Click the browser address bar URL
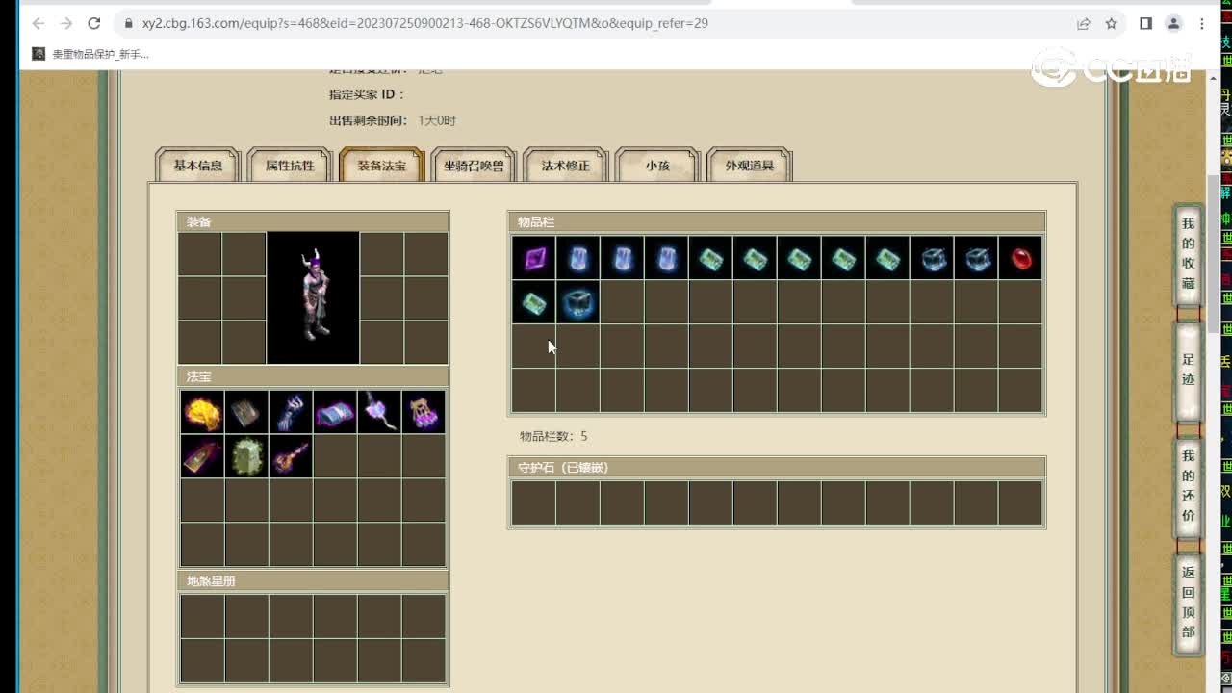 point(425,23)
